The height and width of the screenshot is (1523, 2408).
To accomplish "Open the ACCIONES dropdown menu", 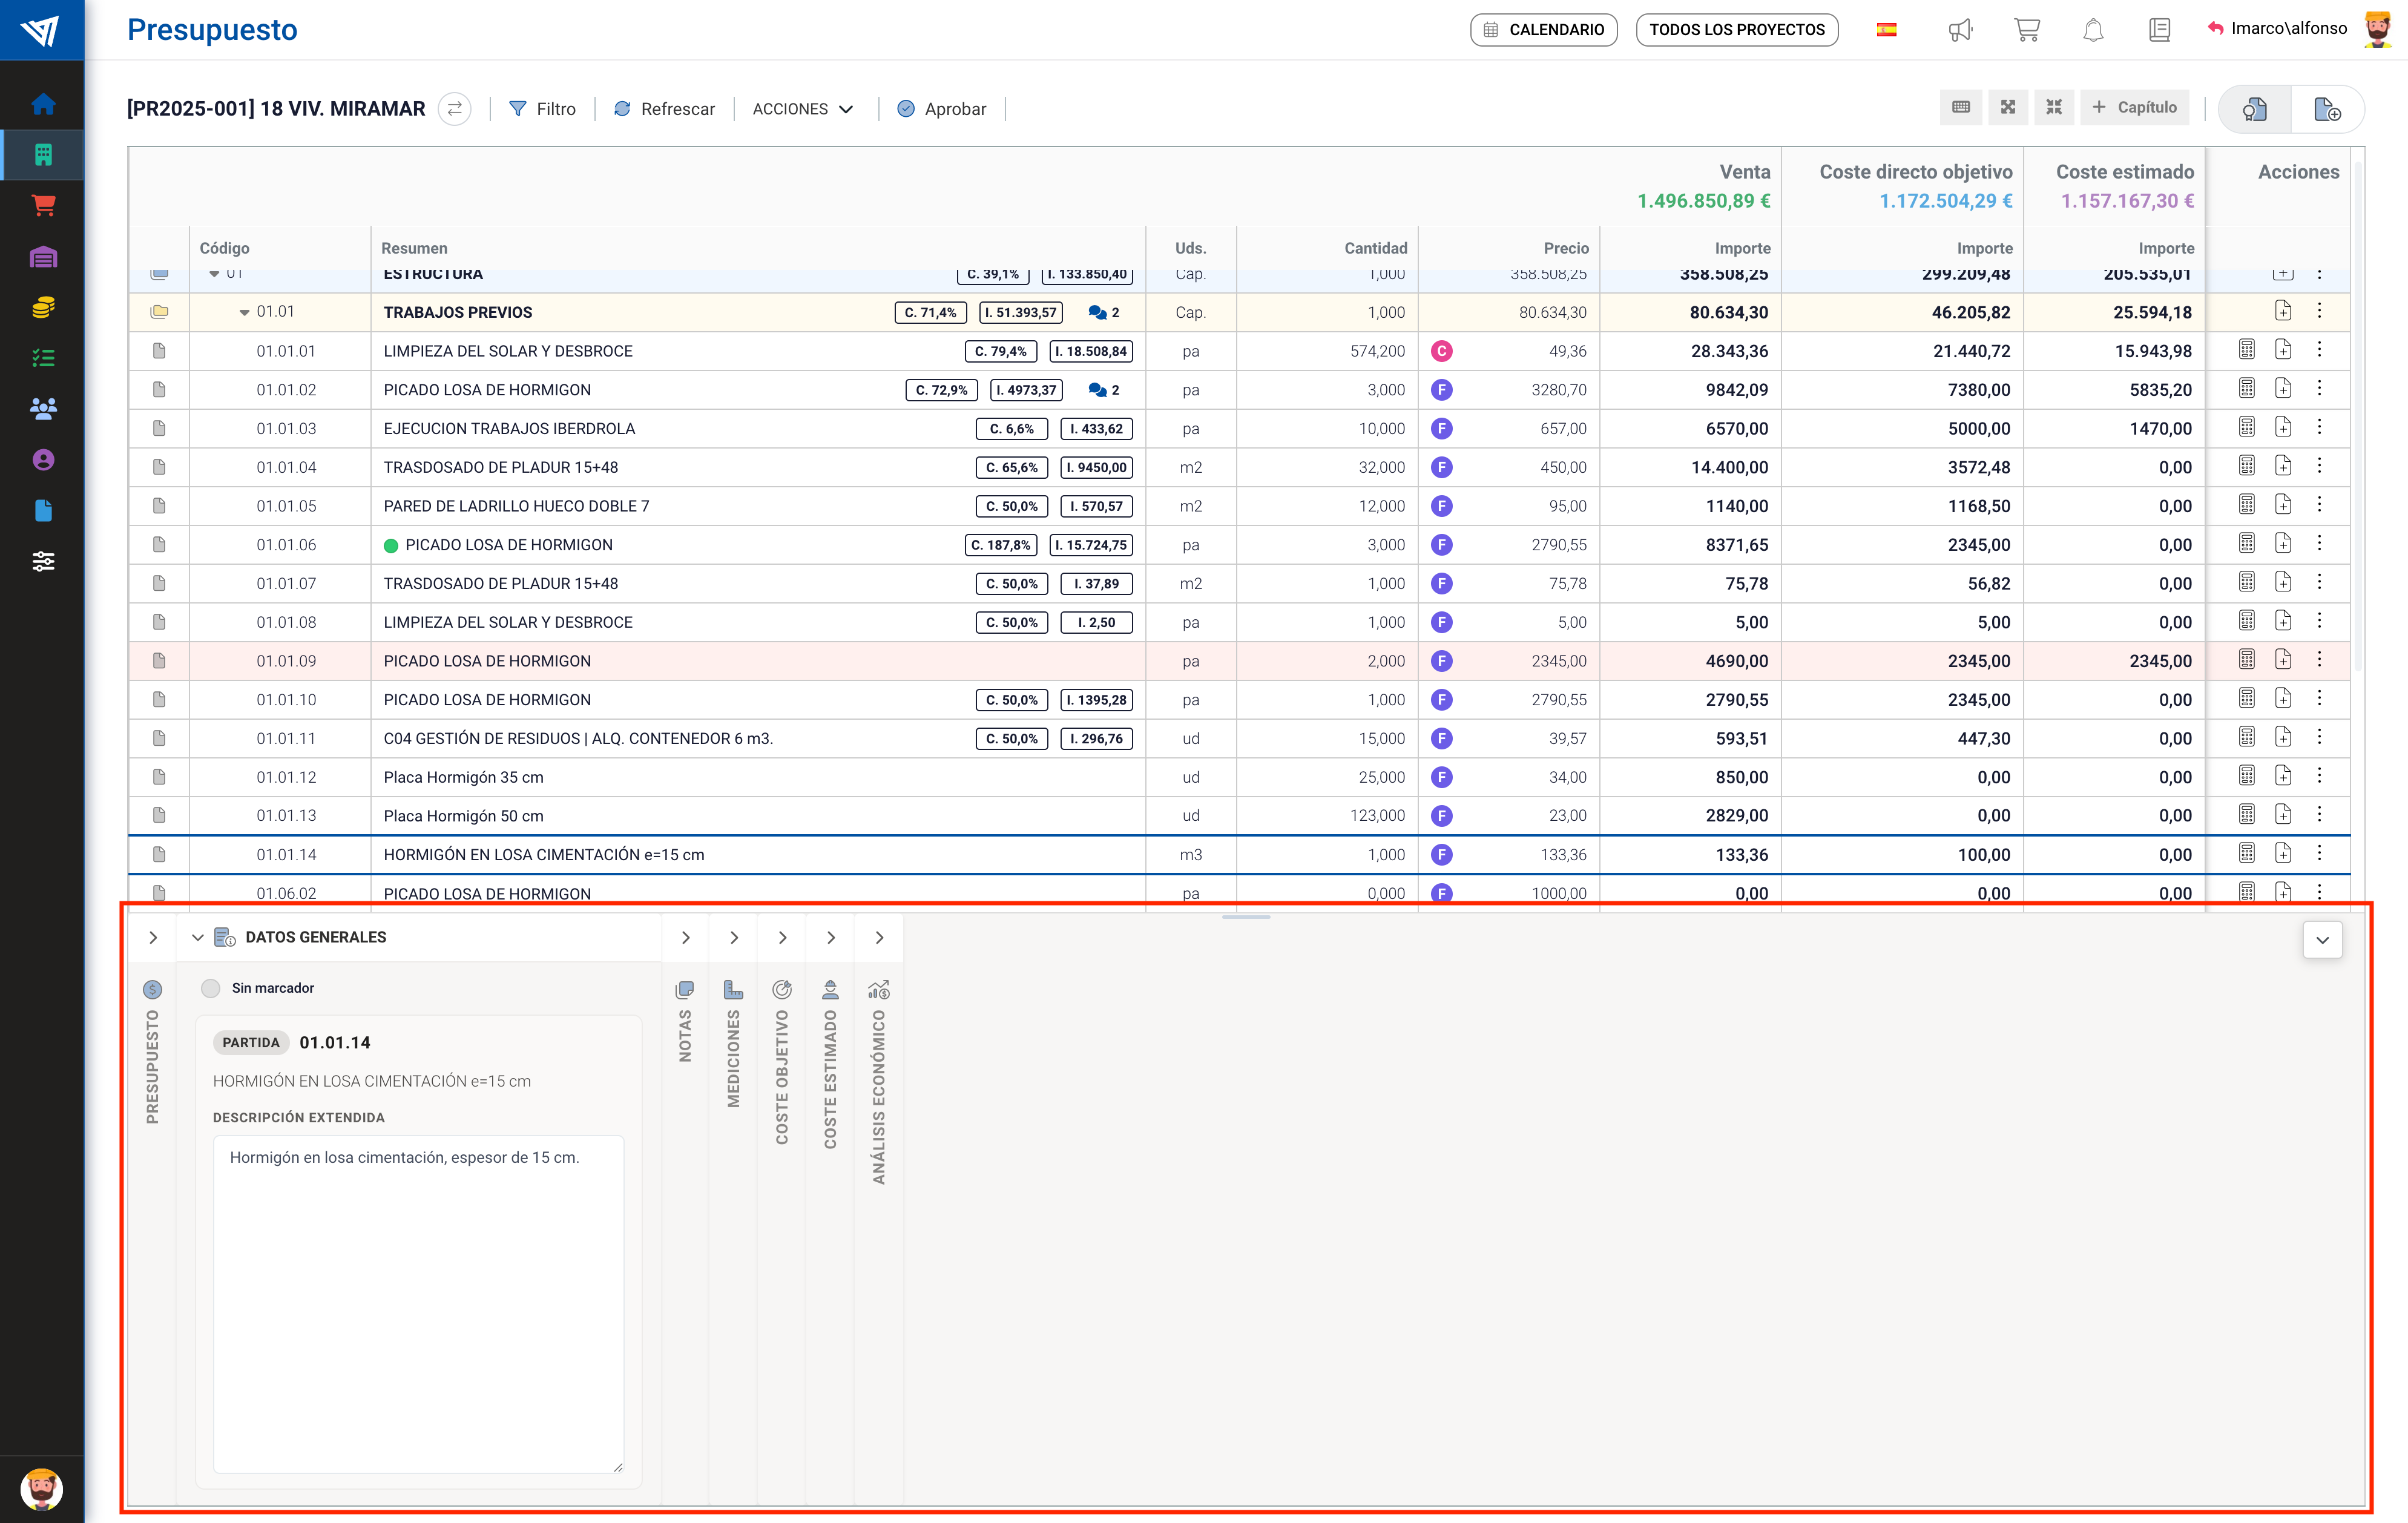I will click(802, 109).
